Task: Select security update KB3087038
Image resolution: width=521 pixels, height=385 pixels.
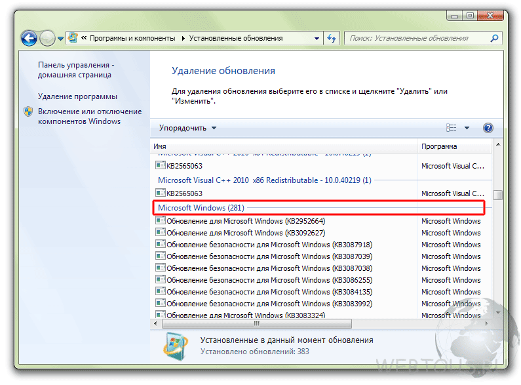Action: 322,268
